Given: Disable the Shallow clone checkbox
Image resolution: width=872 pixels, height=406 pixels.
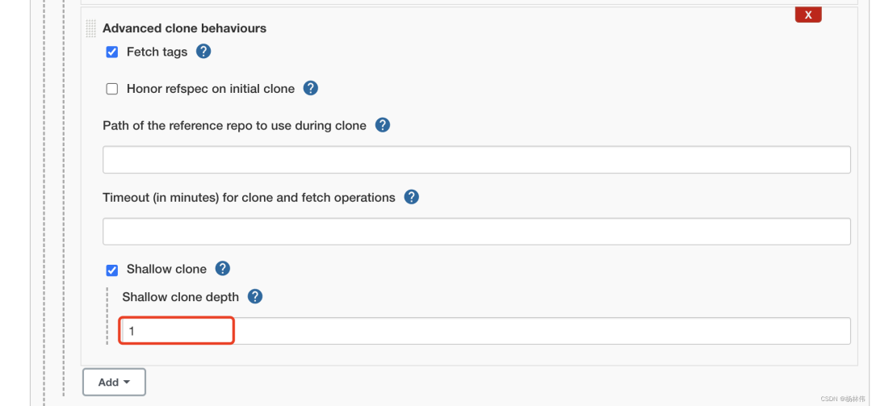Looking at the screenshot, I should (112, 270).
